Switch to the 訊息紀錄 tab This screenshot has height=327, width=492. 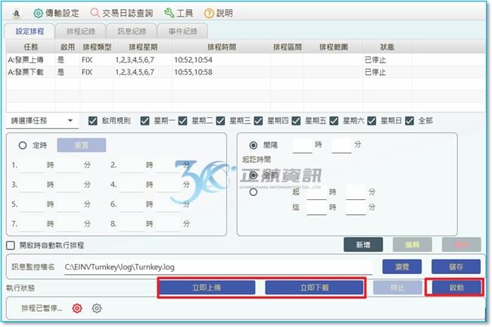tap(132, 31)
